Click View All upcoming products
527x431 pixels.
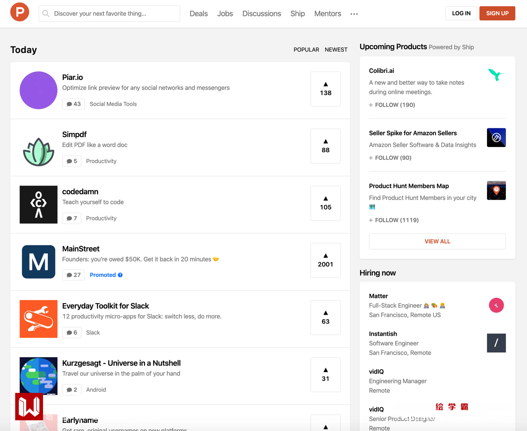coord(437,241)
